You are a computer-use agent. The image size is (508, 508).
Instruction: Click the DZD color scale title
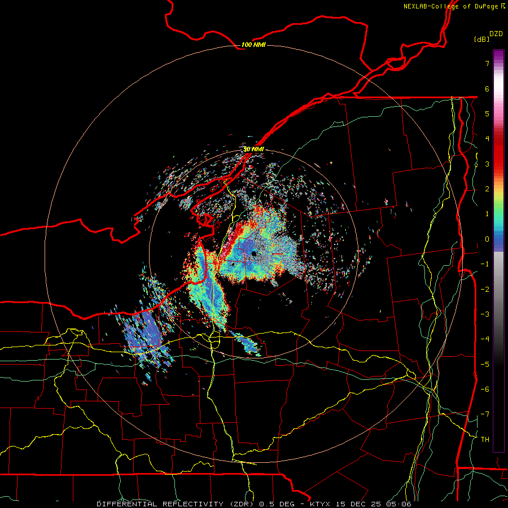pyautogui.click(x=496, y=34)
